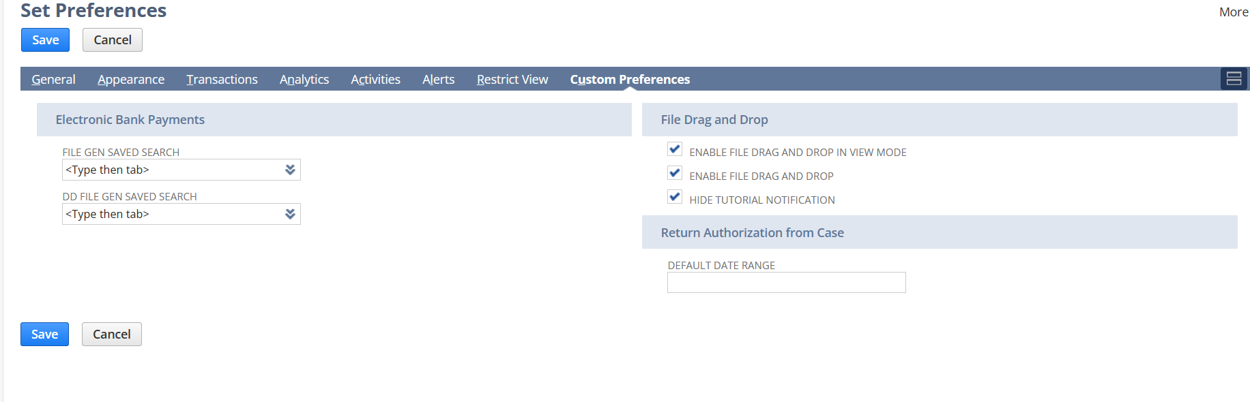This screenshot has height=402, width=1250.
Task: Click the Save button above the tabs
Action: [45, 40]
